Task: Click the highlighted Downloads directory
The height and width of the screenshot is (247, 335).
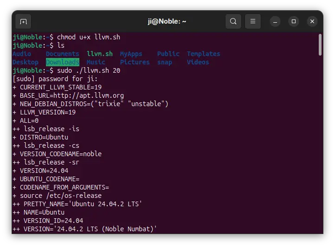Action: pyautogui.click(x=62, y=62)
